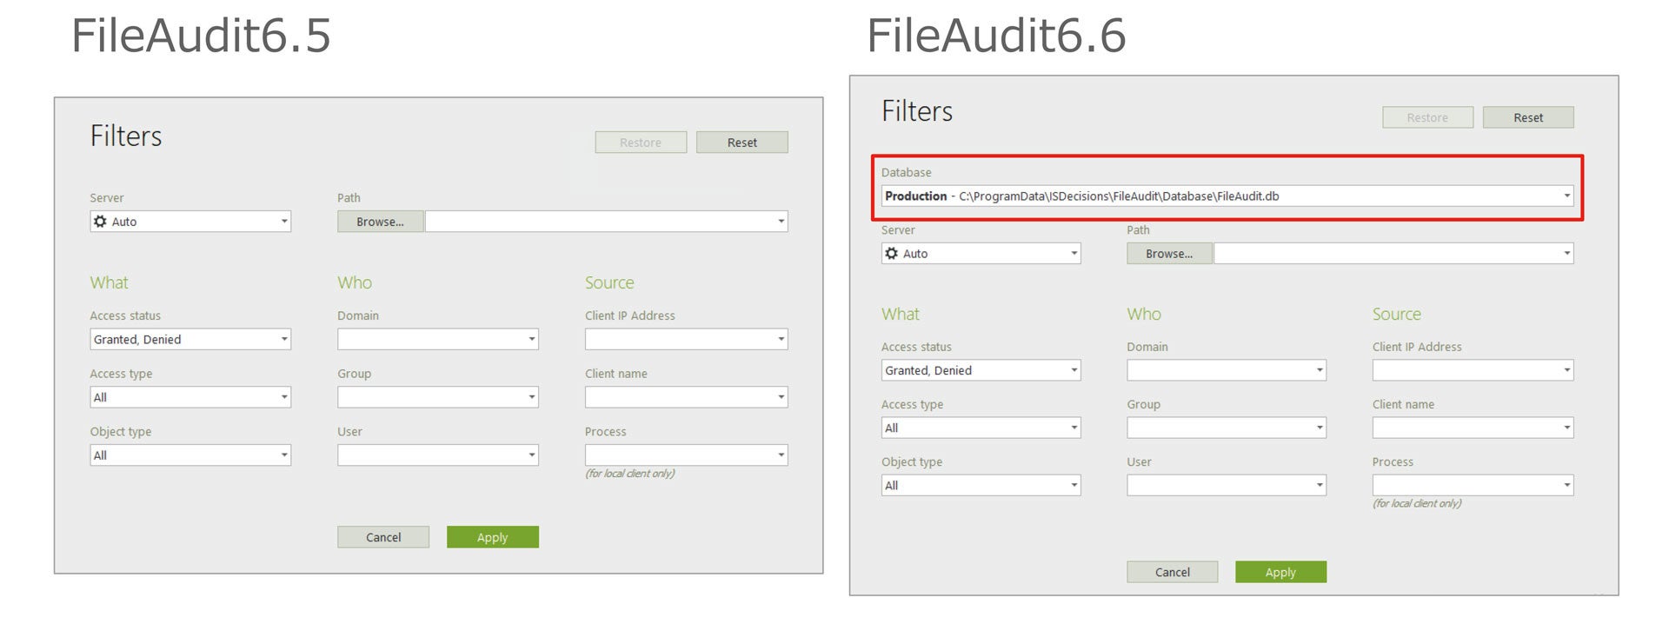Open Access type dropdown in FileAudit6.5

[x=190, y=397]
